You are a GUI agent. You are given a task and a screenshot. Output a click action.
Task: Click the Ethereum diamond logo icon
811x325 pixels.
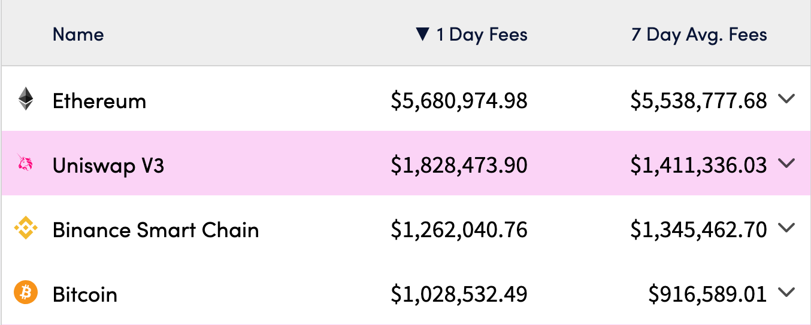[26, 99]
